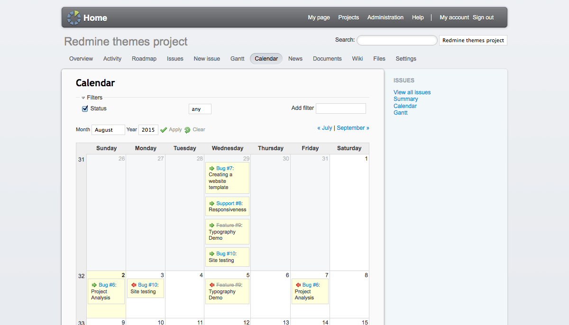Open the Month dropdown showing August
The height and width of the screenshot is (325, 569).
pyautogui.click(x=108, y=130)
